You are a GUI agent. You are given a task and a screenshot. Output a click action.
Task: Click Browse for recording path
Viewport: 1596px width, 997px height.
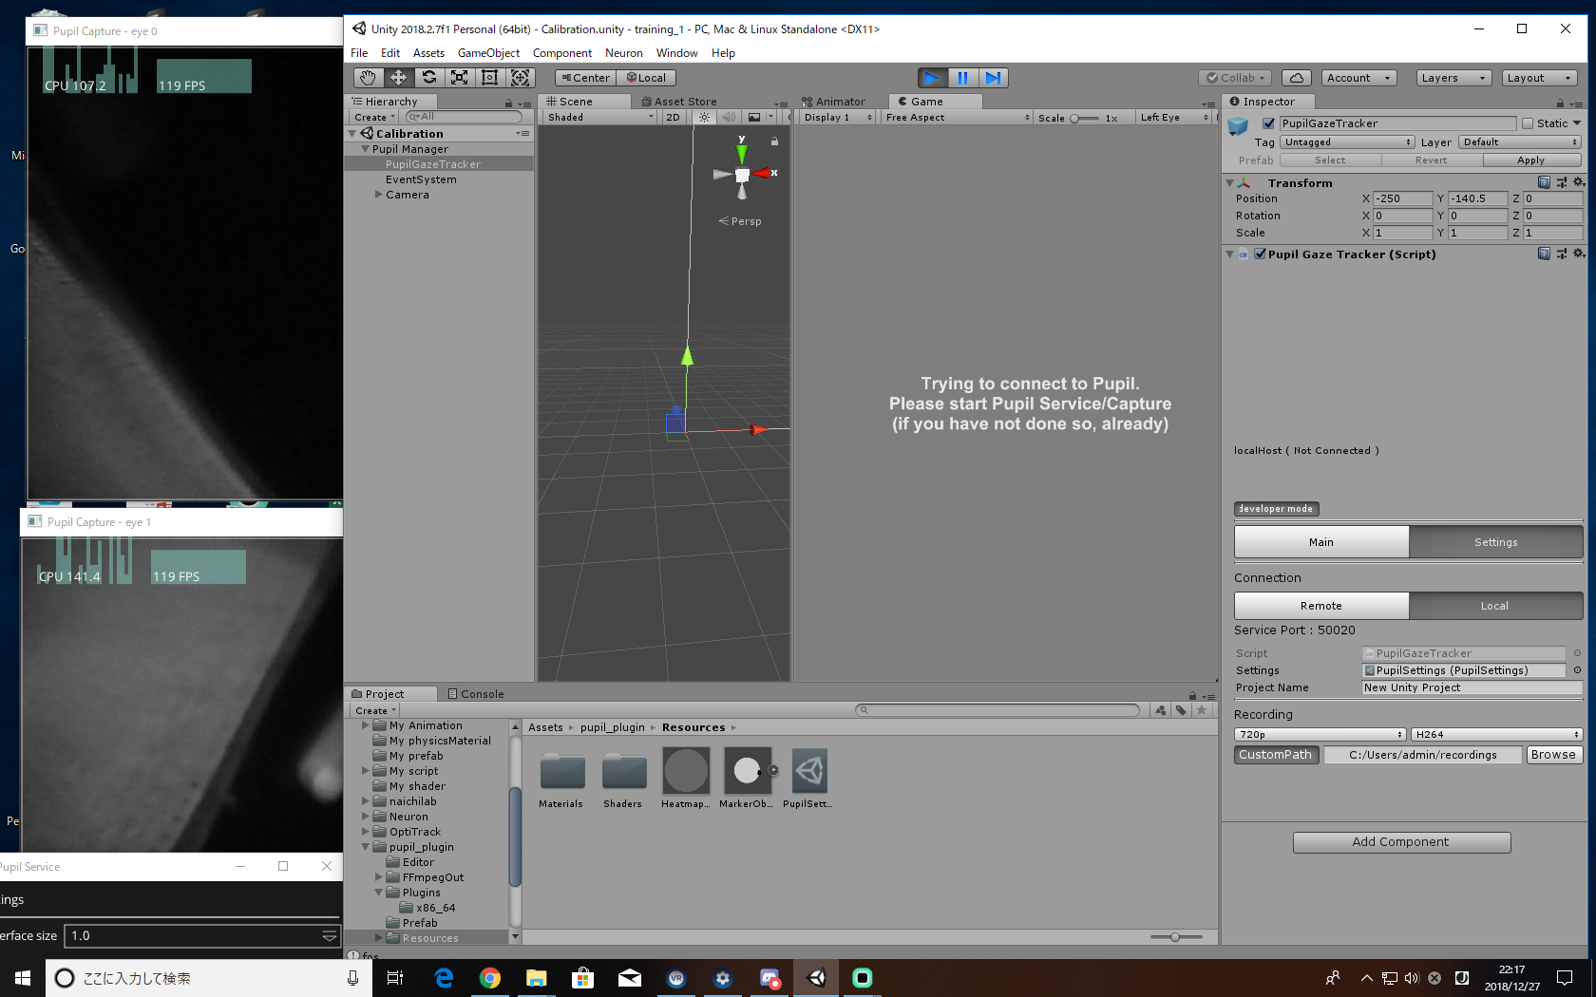pyautogui.click(x=1553, y=755)
